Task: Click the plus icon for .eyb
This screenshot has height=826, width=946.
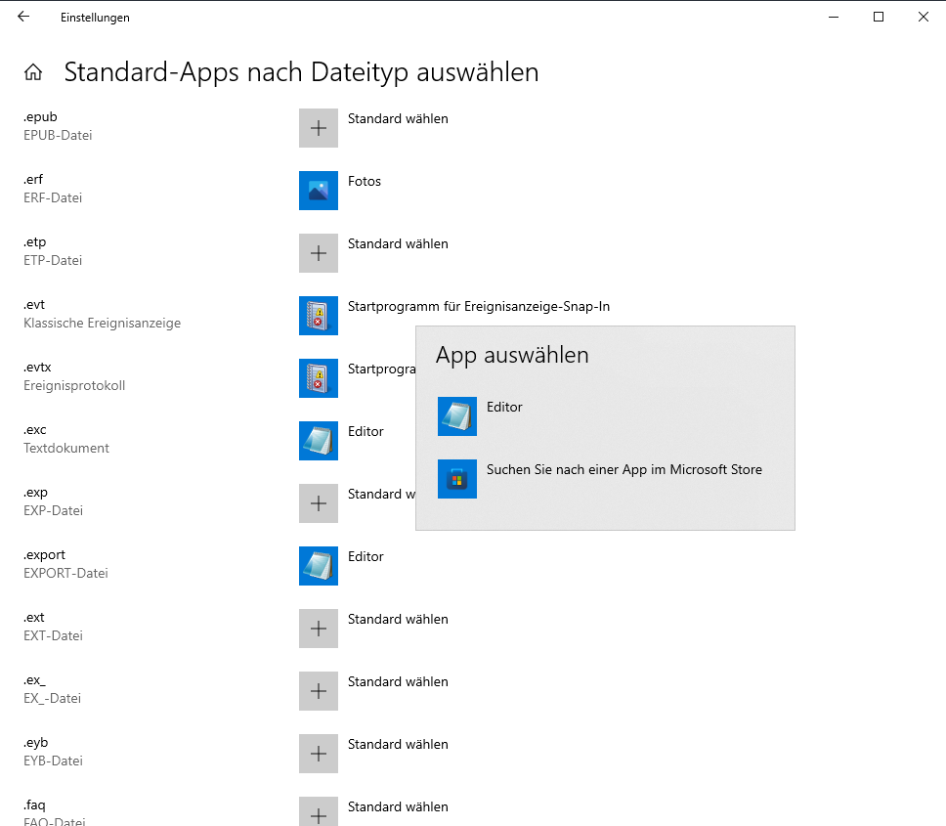Action: point(319,754)
